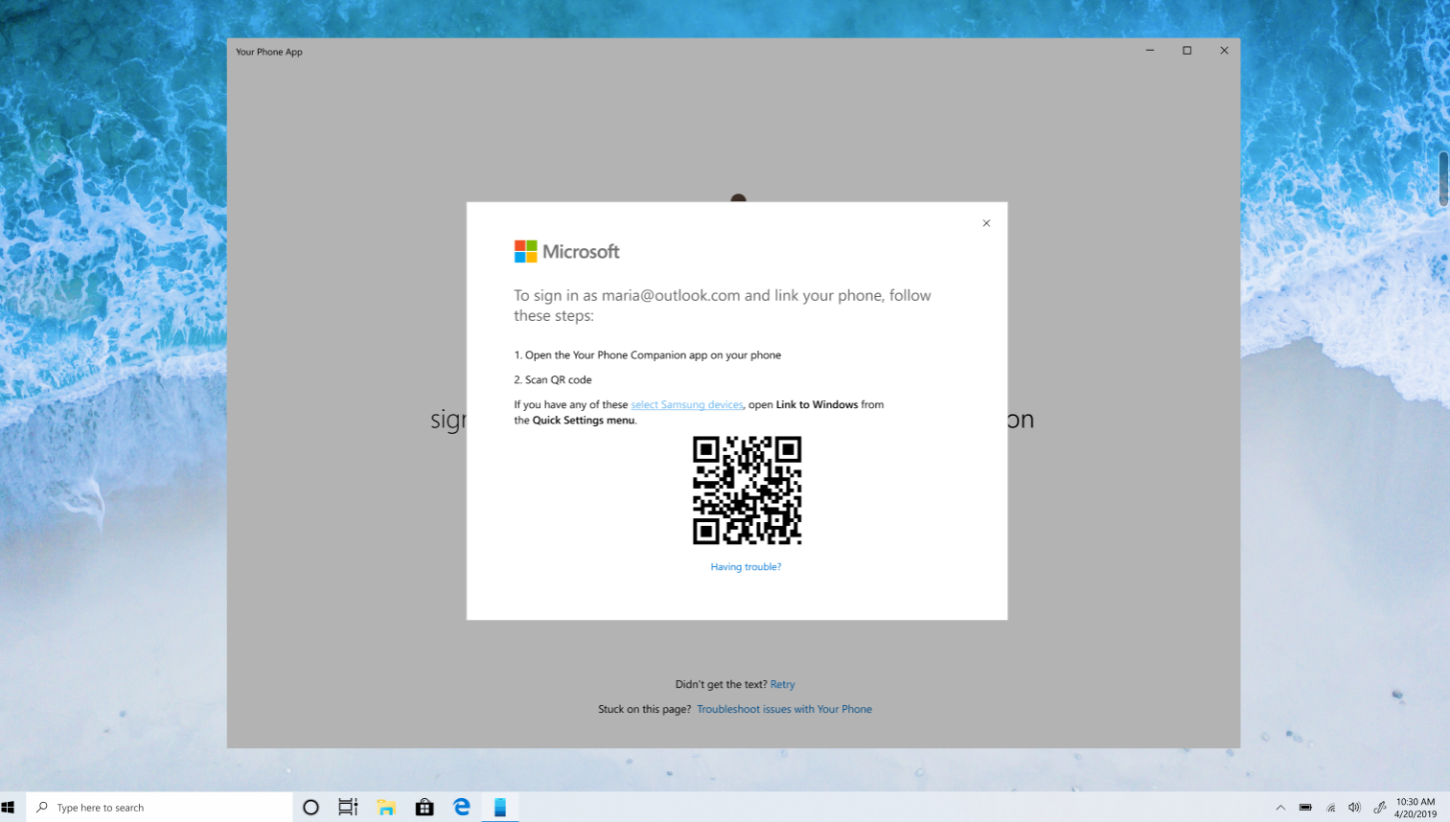Launch Cortana from the taskbar
1450x822 pixels.
point(311,808)
